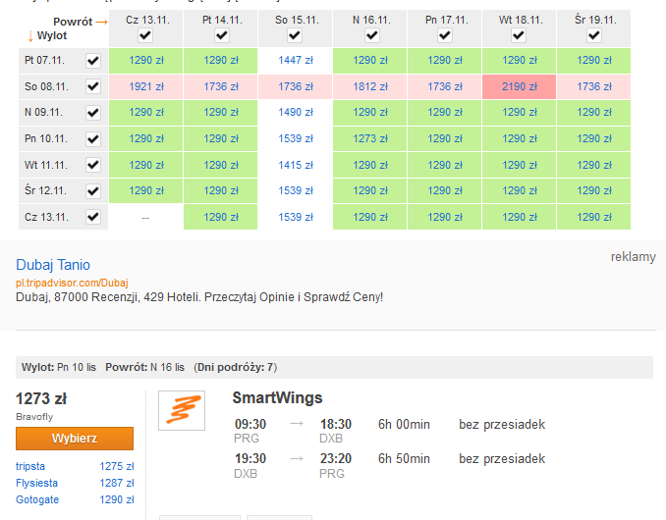
Task: Click the SmartWings airline logo
Action: pos(182,410)
